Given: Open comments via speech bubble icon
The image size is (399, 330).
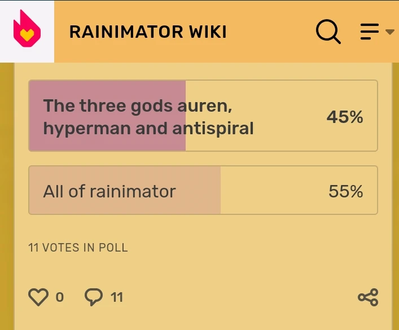Looking at the screenshot, I should click(x=94, y=297).
